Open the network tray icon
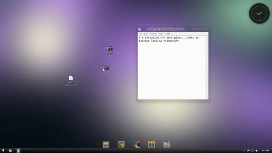272x153 pixels. pyautogui.click(x=252, y=151)
